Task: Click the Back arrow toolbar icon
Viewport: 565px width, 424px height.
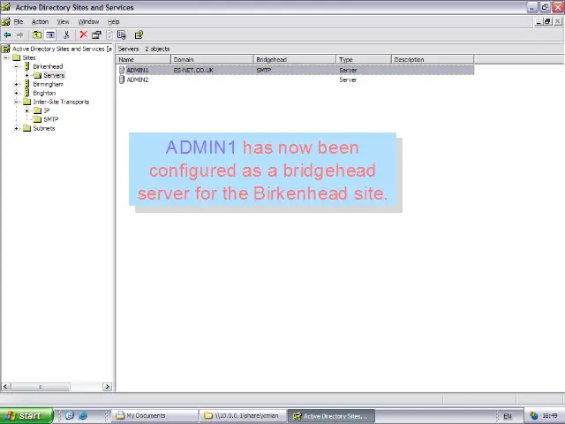Action: [7, 35]
